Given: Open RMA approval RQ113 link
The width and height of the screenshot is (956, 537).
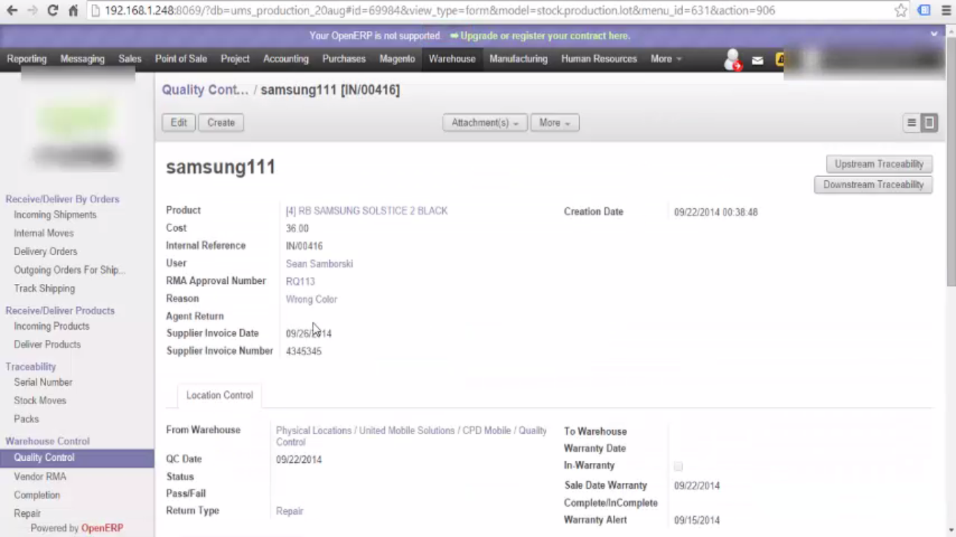Looking at the screenshot, I should click(300, 281).
